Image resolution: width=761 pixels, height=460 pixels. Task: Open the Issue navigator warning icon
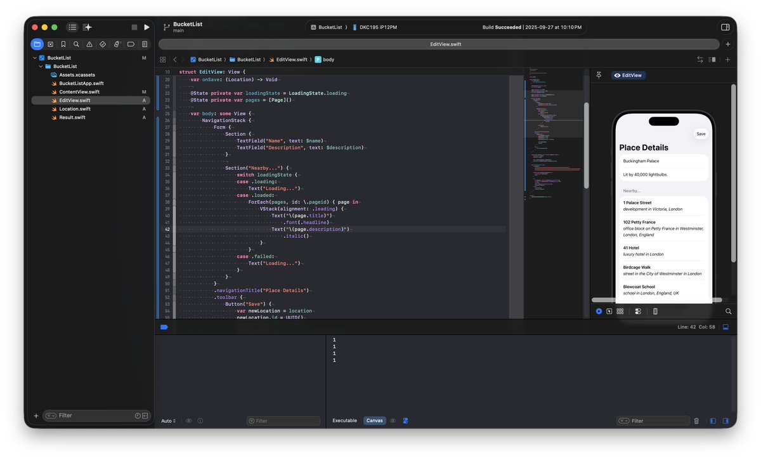89,44
